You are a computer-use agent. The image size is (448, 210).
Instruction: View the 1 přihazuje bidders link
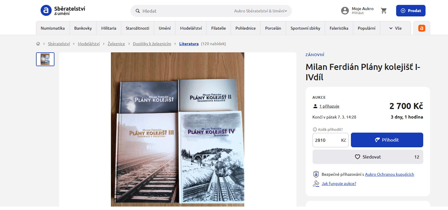(x=329, y=106)
